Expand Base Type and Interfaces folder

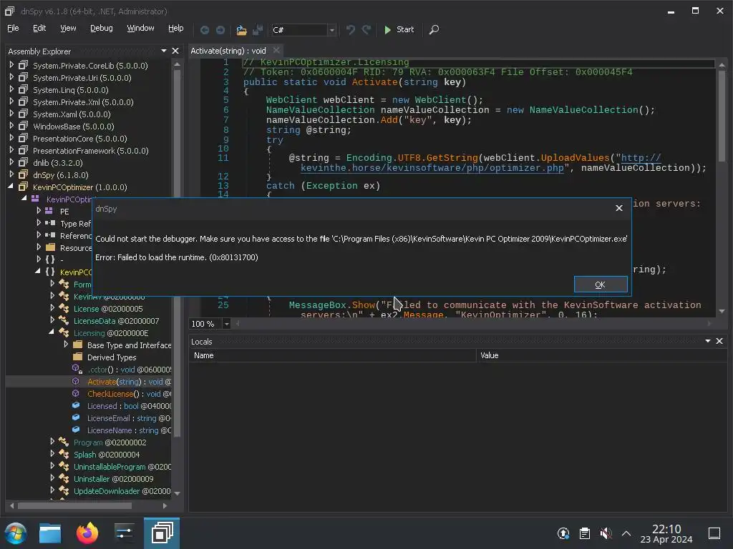coord(66,345)
